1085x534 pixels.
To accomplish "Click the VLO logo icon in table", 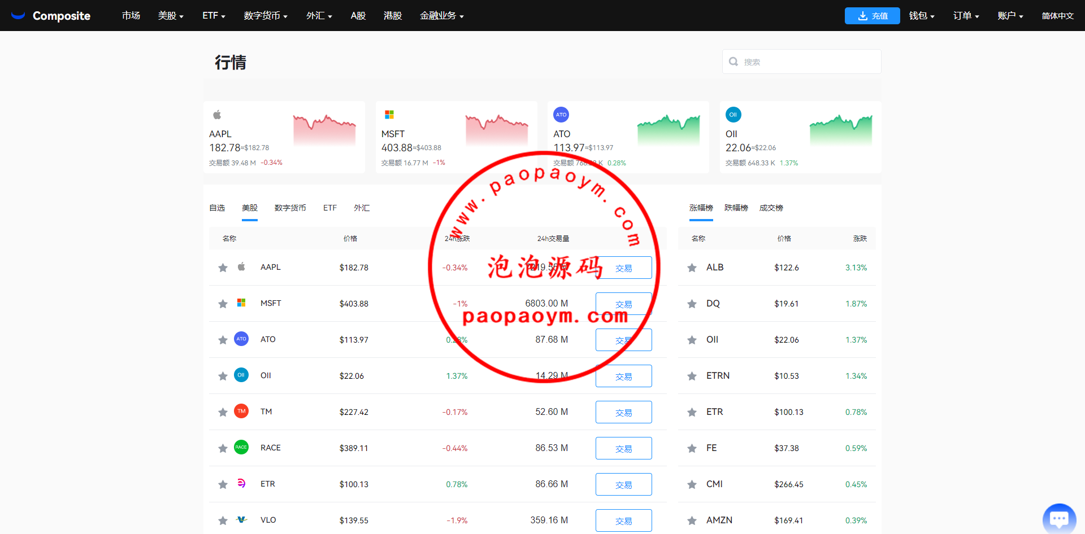I will click(241, 519).
